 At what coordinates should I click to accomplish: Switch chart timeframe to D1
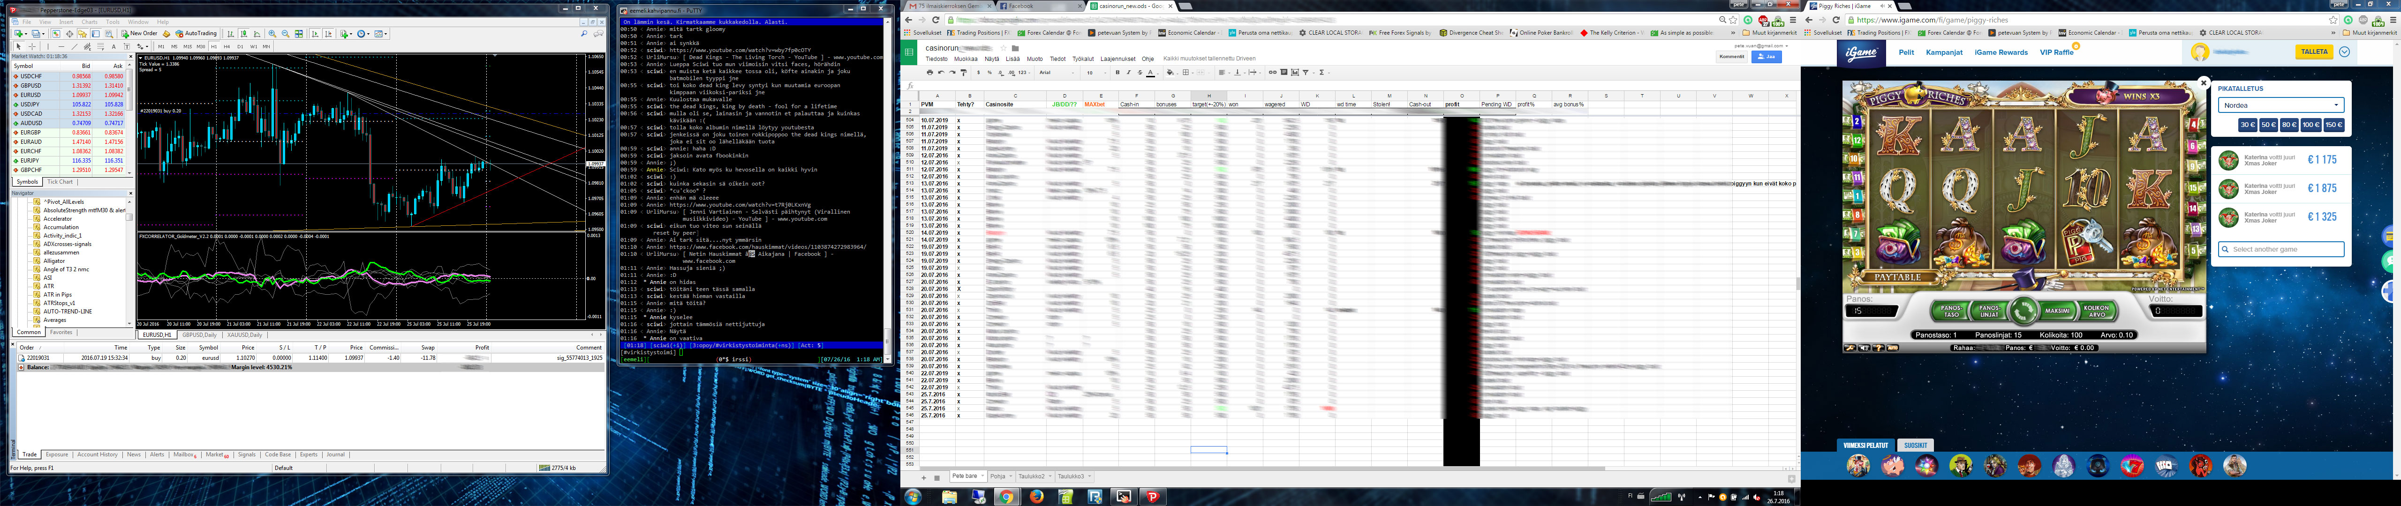point(240,46)
